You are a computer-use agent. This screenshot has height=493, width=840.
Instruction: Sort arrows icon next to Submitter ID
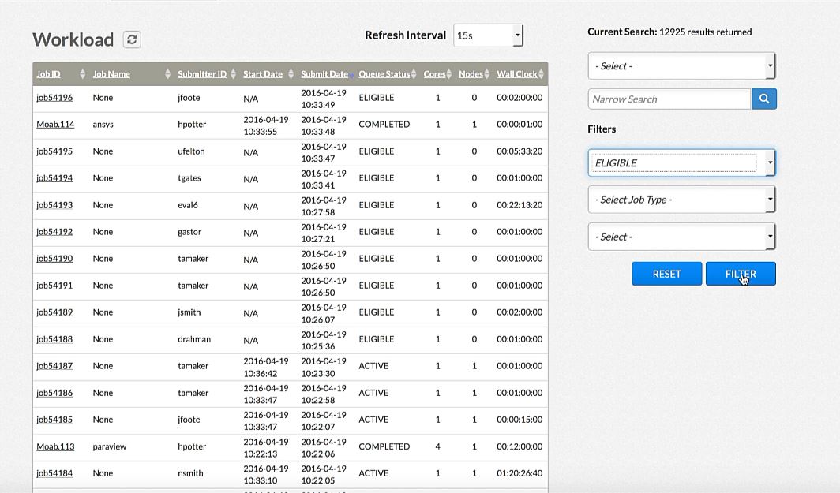click(x=233, y=74)
